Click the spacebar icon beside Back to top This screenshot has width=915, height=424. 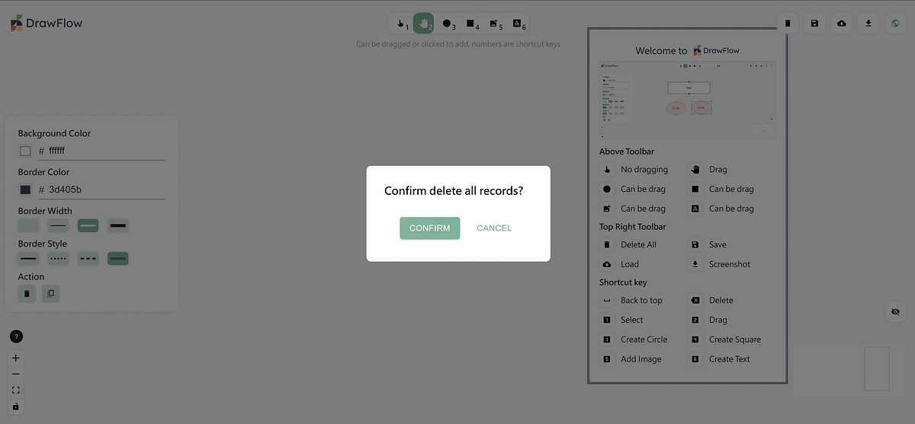(607, 301)
